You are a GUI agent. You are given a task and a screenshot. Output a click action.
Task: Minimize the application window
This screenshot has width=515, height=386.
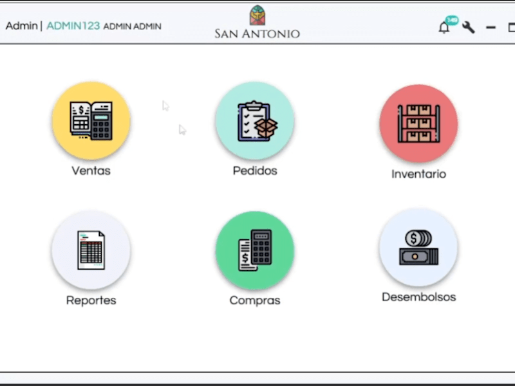491,28
